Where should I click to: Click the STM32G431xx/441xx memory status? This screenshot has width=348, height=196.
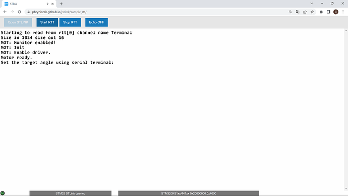tap(189, 193)
